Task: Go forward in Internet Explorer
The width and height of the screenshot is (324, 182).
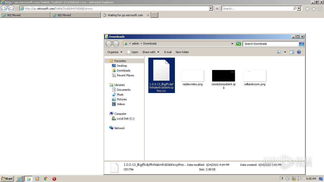Action: (x=11, y=9)
